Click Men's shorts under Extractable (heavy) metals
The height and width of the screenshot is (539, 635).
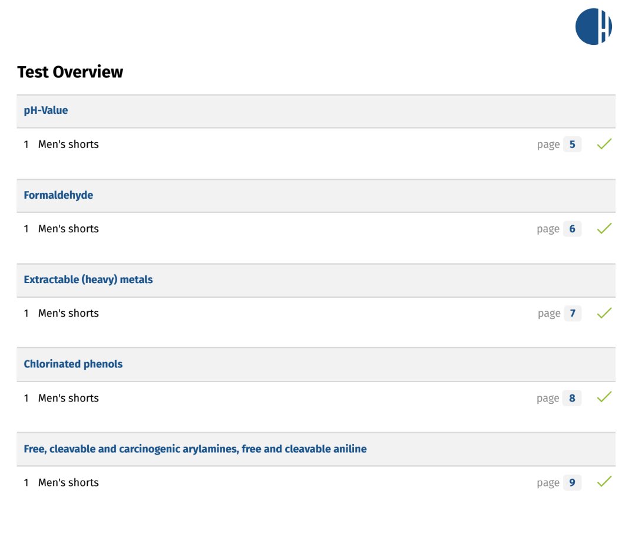click(x=68, y=313)
